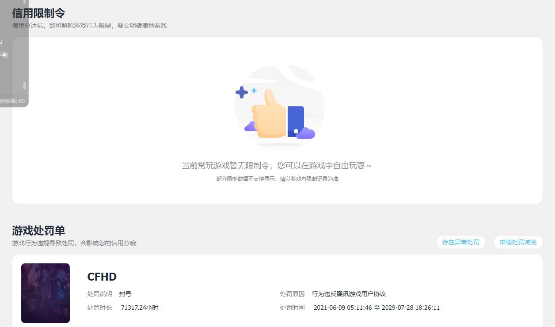Open the CFHD game title link
555x327 pixels.
(x=101, y=277)
